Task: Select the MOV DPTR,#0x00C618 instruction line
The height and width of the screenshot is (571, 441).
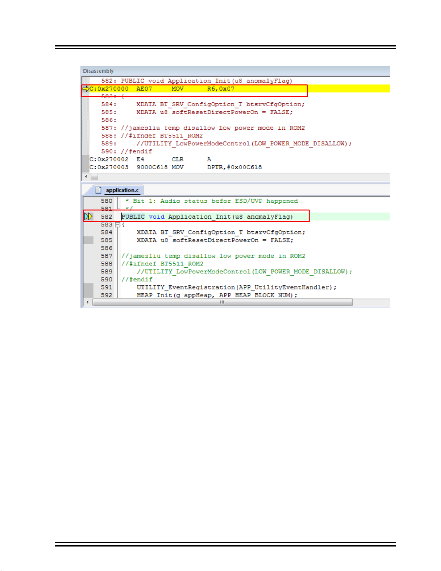Action: [236, 167]
